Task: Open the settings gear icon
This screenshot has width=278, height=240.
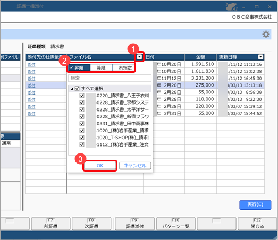Action: point(266,34)
